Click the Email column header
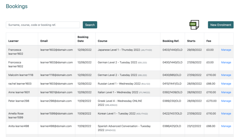Viewport: 240px width, 137px height. [44, 41]
